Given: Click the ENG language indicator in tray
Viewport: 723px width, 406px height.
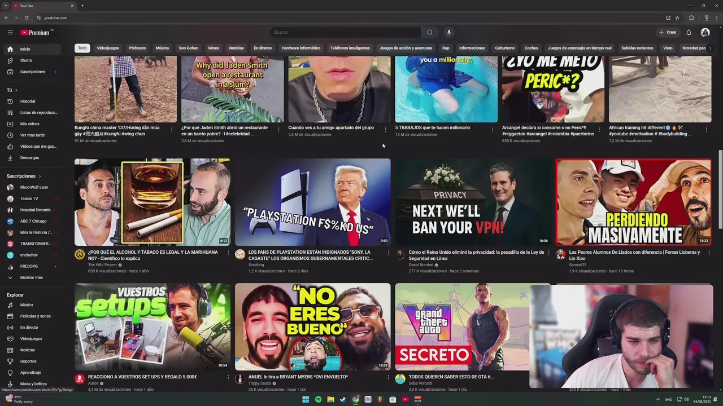Looking at the screenshot, I should 669,399.
